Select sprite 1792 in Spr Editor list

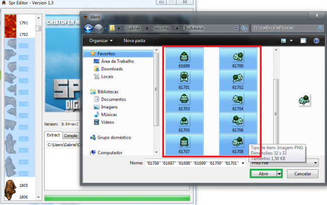coord(20,34)
